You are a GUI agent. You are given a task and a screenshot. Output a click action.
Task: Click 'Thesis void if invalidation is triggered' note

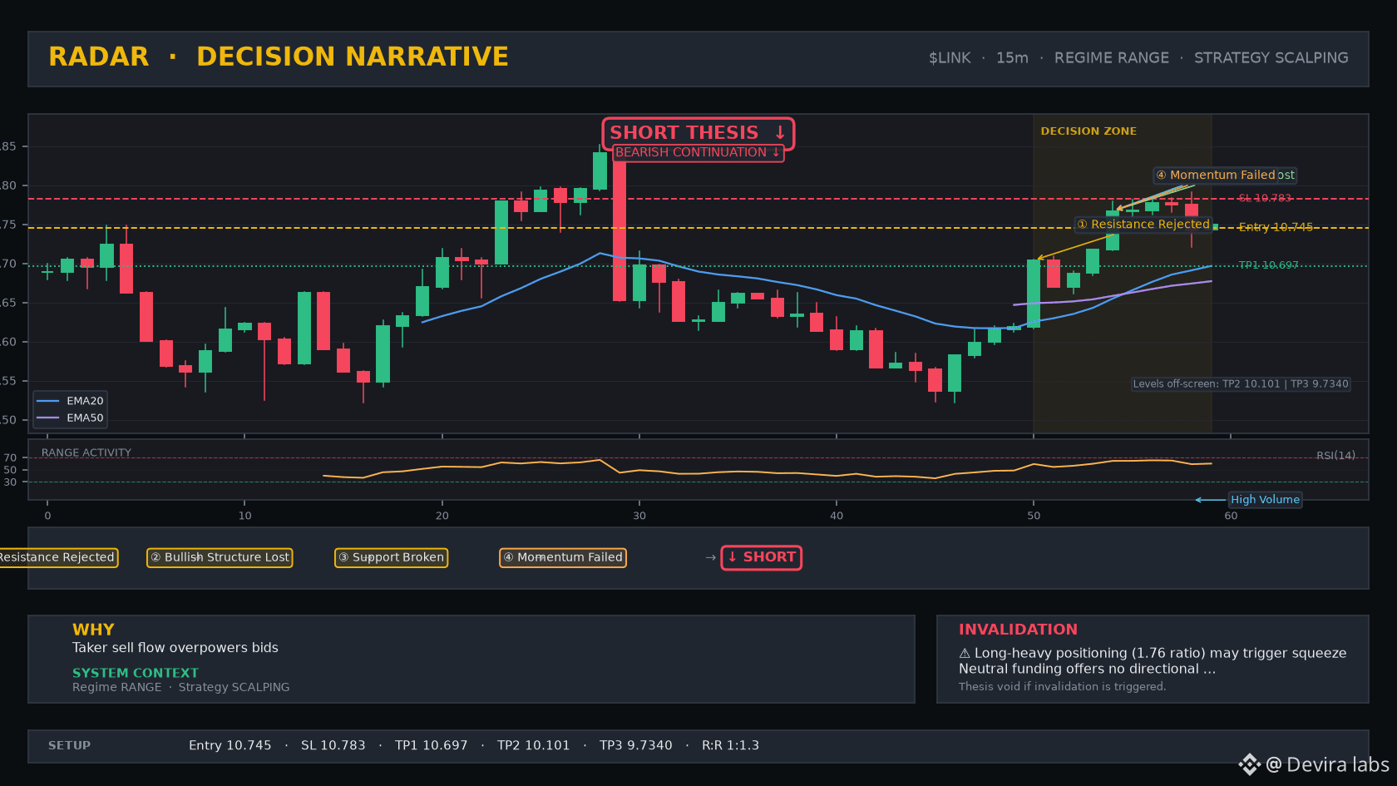(1062, 687)
